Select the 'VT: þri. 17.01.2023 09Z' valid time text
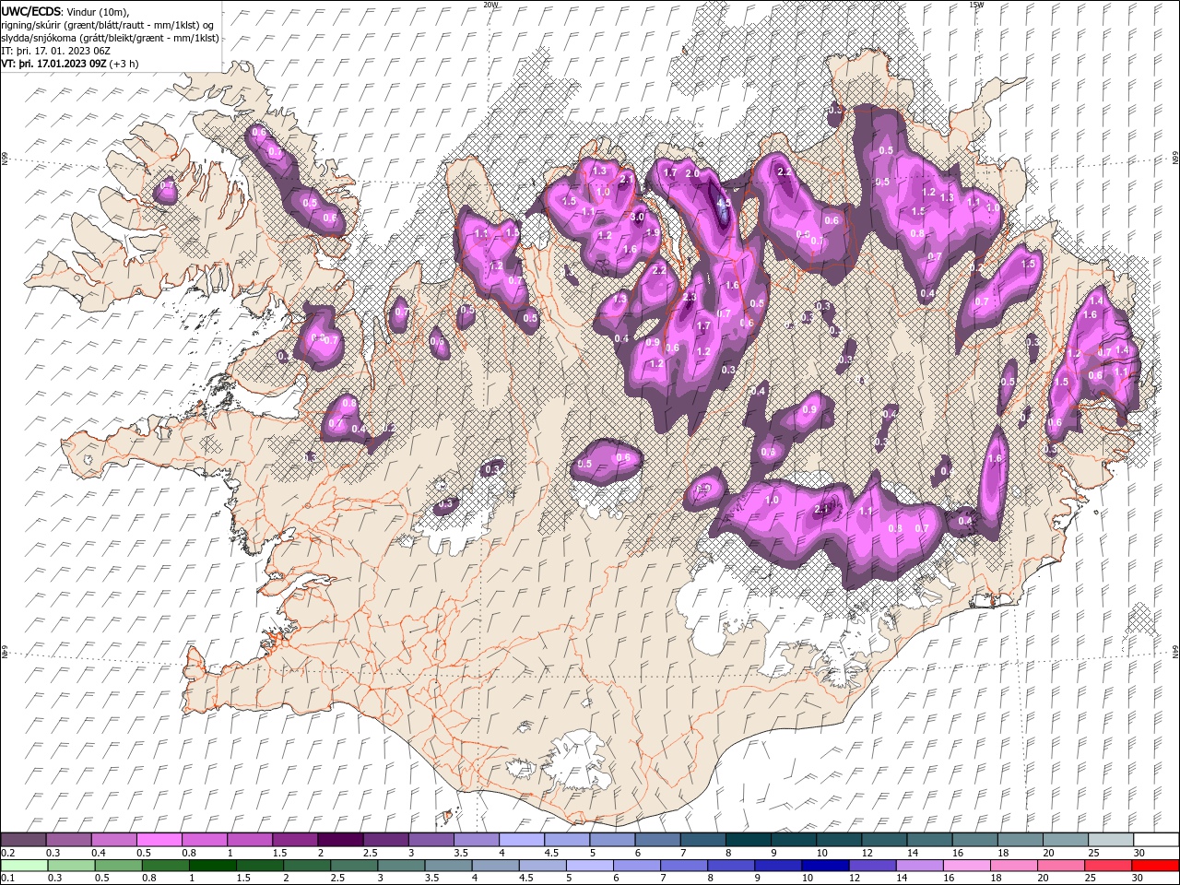The width and height of the screenshot is (1180, 885). [54, 64]
